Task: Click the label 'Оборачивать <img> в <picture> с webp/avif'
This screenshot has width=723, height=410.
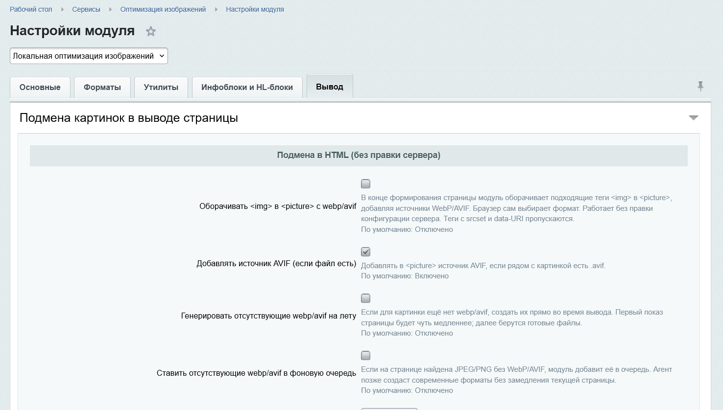Action: click(x=278, y=206)
